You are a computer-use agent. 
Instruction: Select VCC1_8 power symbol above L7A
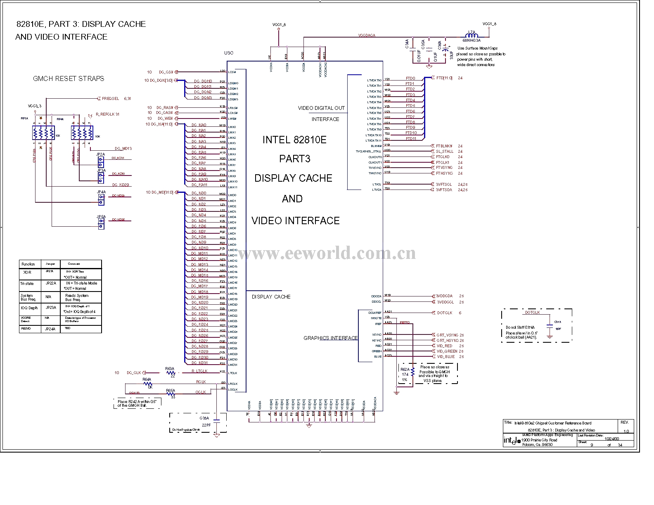[489, 26]
